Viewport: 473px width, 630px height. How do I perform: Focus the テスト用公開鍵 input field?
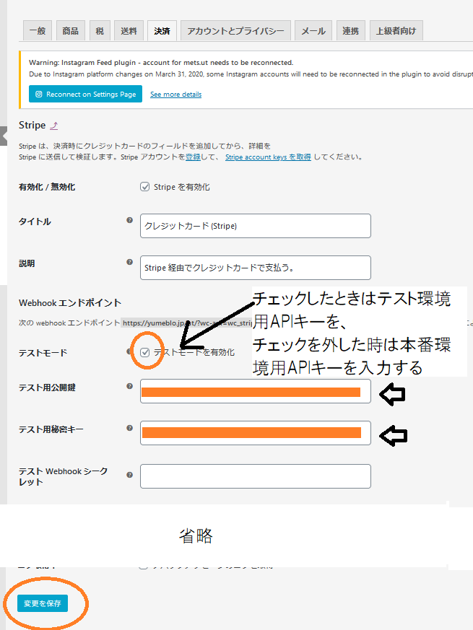click(256, 391)
